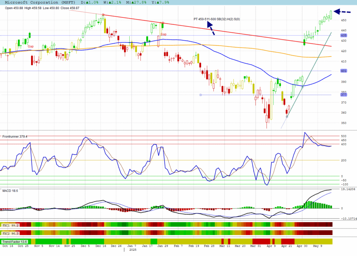Click the 200 level on Frontrunner axis
Screen dimensions: 357x256
[343, 160]
